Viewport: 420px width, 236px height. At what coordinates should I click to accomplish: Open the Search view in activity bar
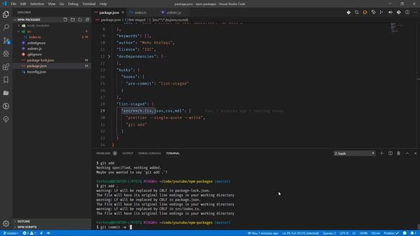click(x=6, y=28)
